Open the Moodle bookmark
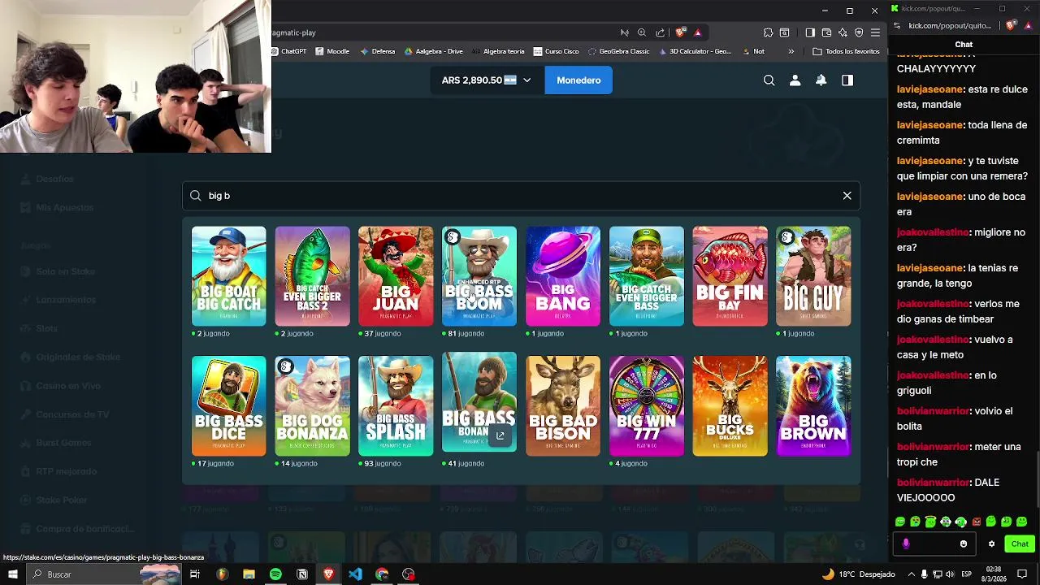1040x585 pixels. 332,51
